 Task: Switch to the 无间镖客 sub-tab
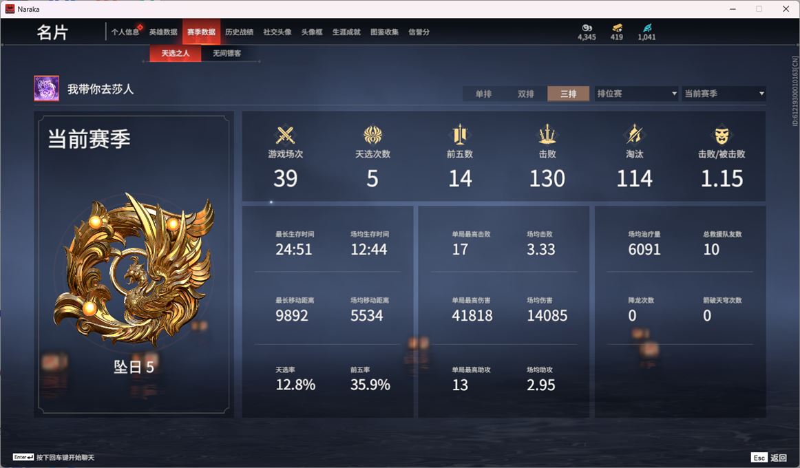point(227,53)
